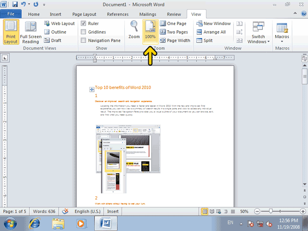Click Split window button
308x231 pixels.
click(204, 40)
